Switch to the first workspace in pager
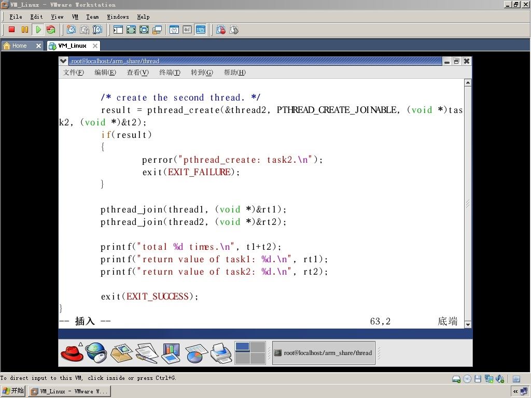The image size is (531, 398). (243, 347)
